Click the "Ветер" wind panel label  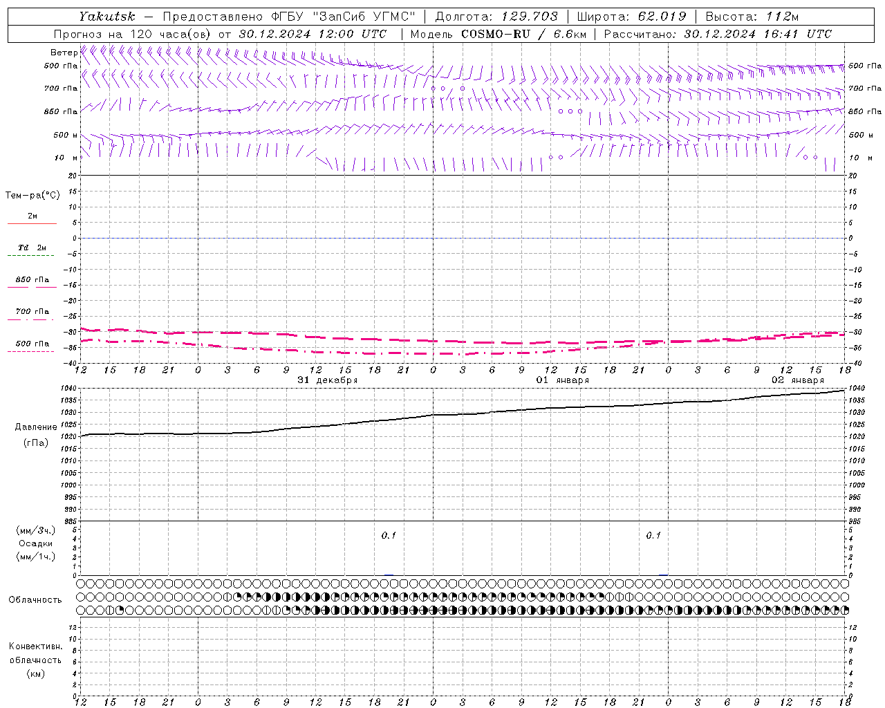point(64,53)
